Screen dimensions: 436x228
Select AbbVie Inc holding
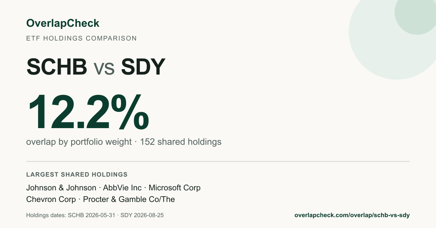tap(122, 188)
